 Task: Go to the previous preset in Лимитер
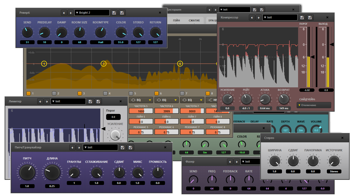pyautogui.click(x=40, y=101)
